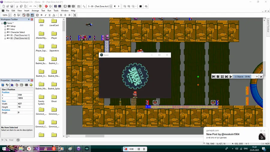Toggle Underline text formatting

[49, 15]
